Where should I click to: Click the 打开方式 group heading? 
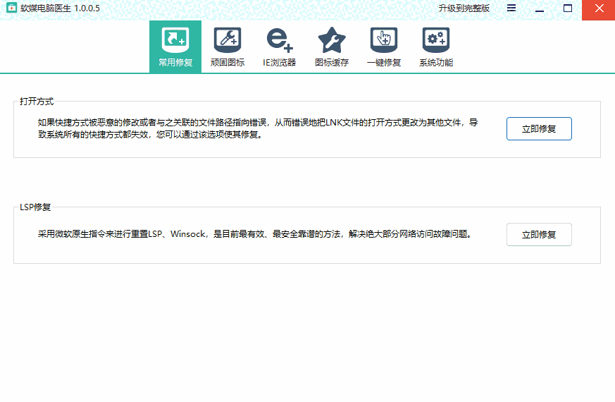37,102
